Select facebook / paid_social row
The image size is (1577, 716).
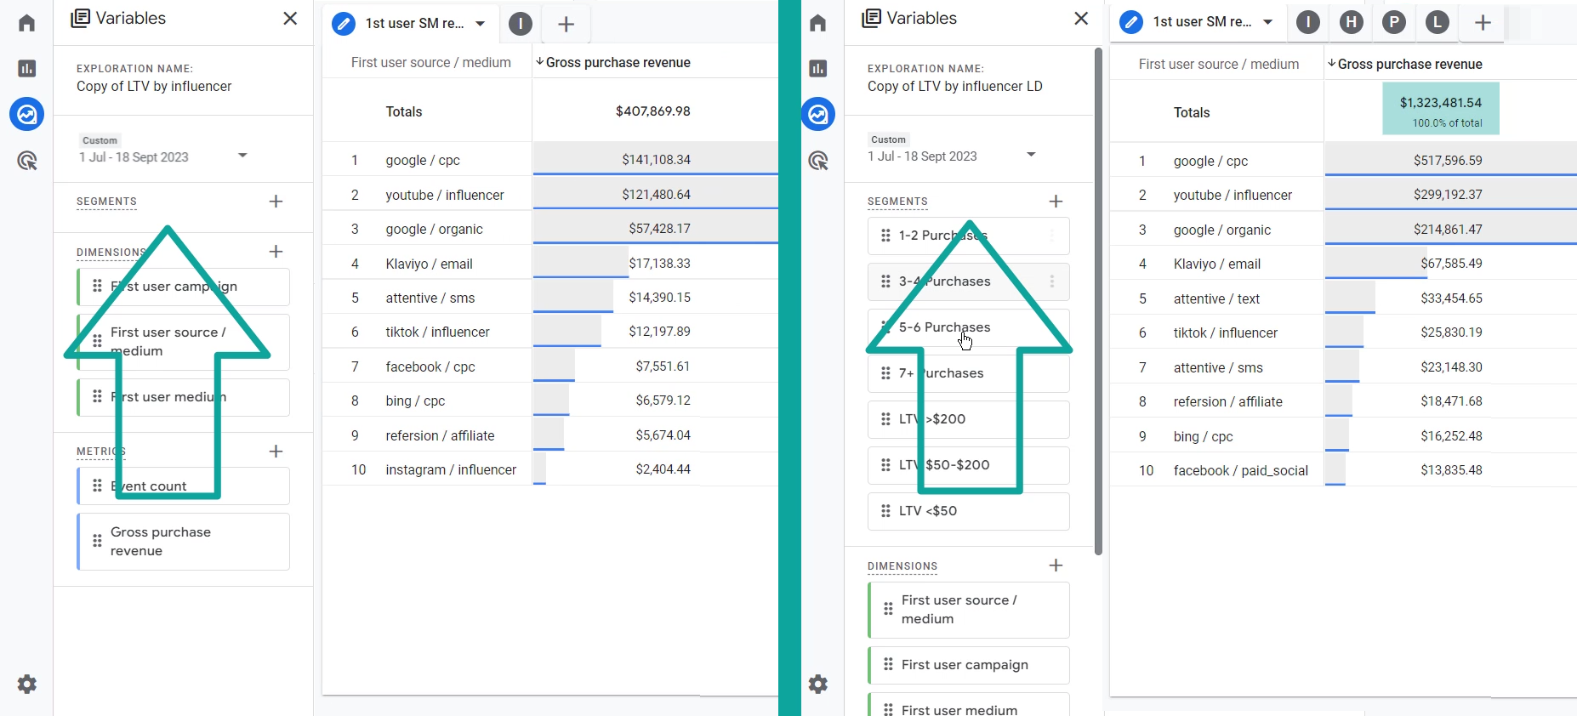click(x=1343, y=470)
